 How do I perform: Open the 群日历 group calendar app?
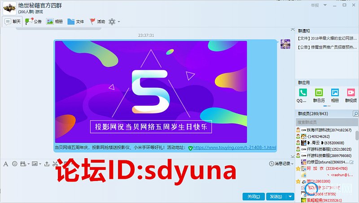319,95
